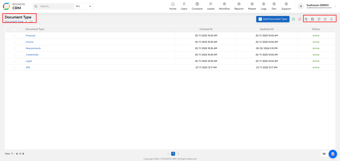Click Active status in Requirements row

(x=316, y=48)
